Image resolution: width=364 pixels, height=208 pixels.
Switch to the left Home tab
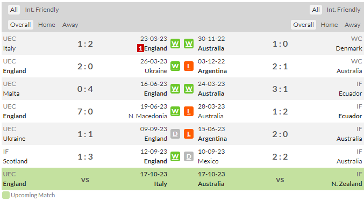coord(47,25)
